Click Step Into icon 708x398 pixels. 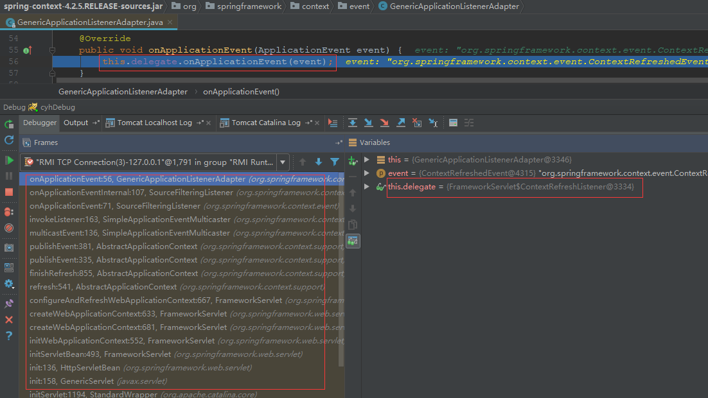(368, 123)
